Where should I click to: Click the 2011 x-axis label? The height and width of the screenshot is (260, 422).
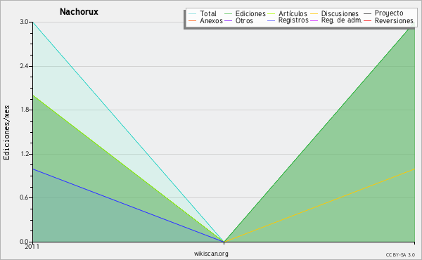(32, 247)
